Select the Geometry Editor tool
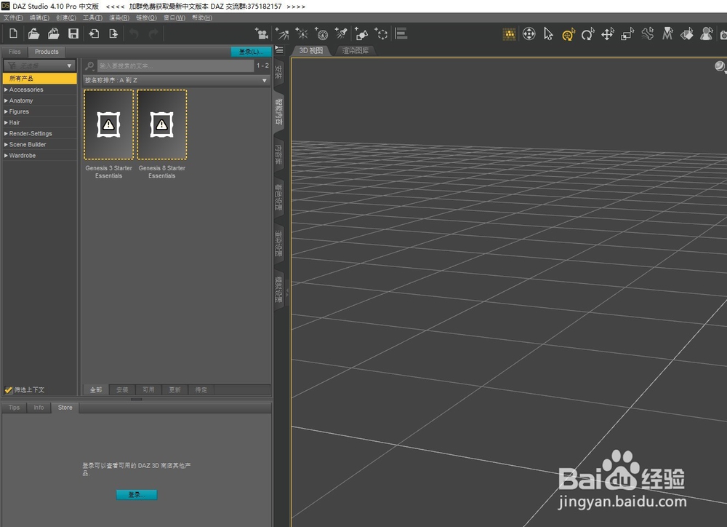Image resolution: width=727 pixels, height=527 pixels. 667,34
